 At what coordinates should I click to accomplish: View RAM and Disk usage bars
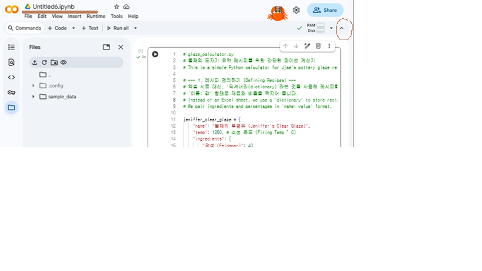(x=315, y=28)
